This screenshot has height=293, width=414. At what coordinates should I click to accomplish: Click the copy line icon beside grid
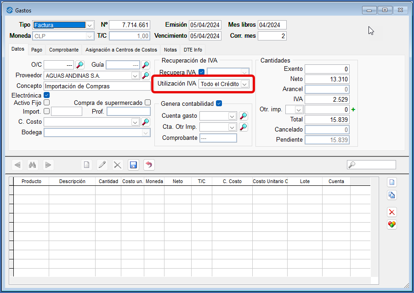(x=392, y=195)
